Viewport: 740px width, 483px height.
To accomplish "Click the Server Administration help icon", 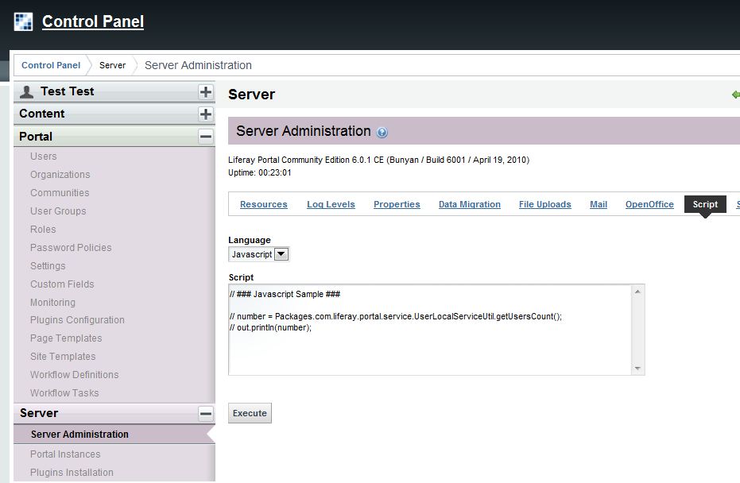I will coord(382,133).
